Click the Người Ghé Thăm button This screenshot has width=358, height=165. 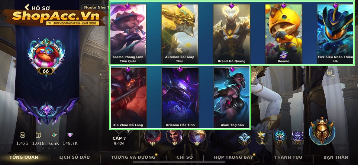click(96, 7)
